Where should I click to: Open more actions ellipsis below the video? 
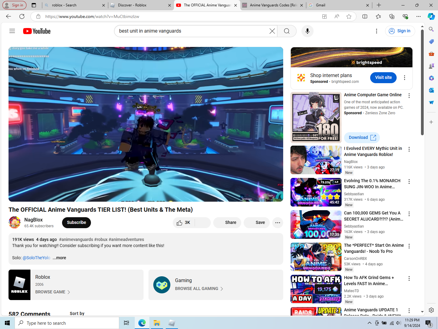pyautogui.click(x=278, y=223)
